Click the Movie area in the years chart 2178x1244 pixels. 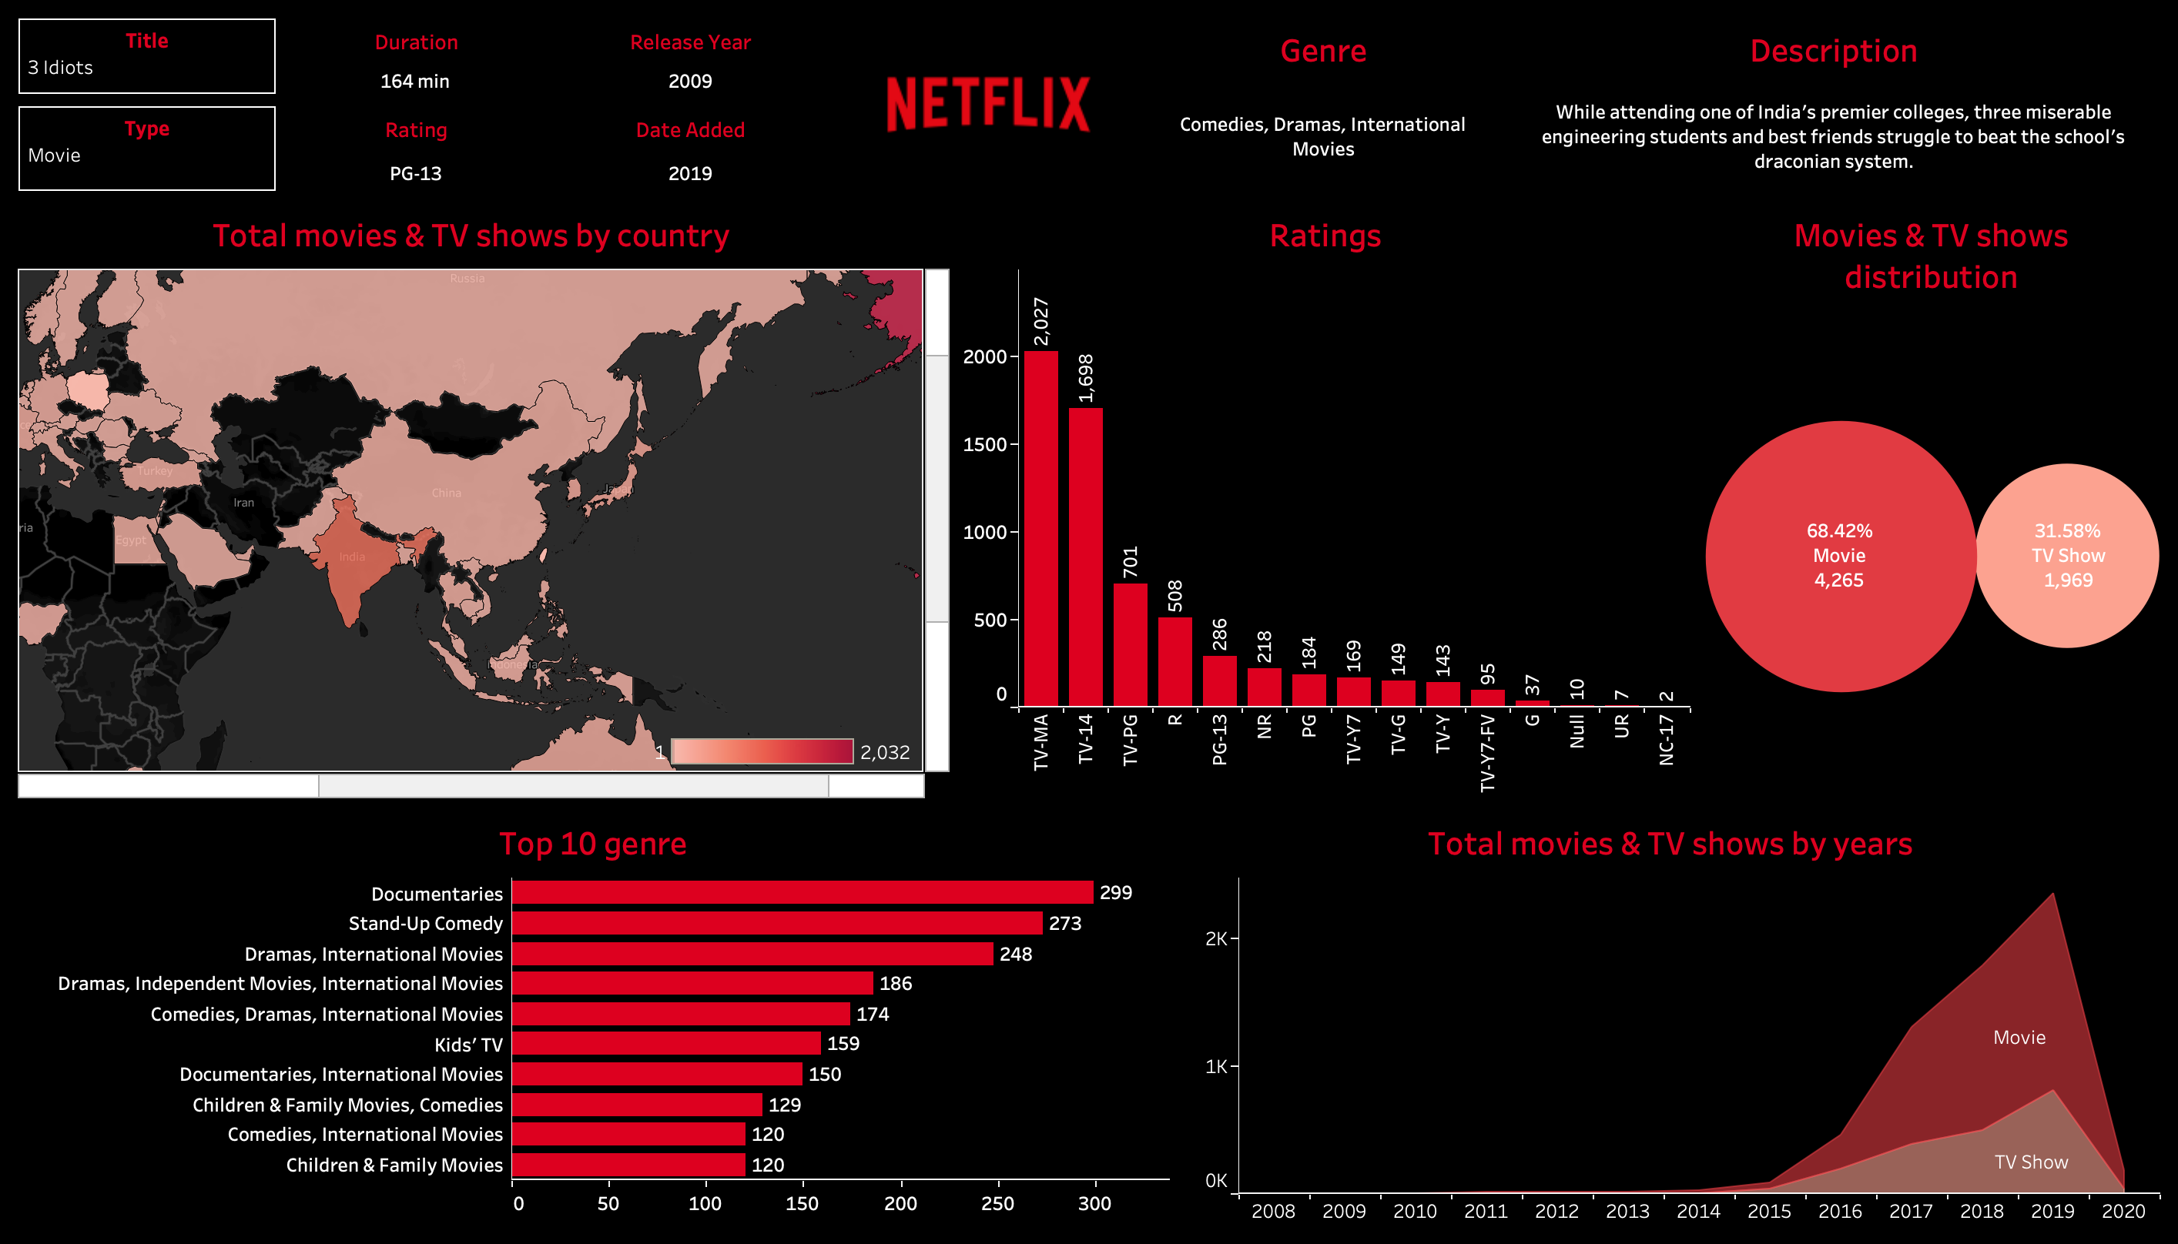coord(2019,1037)
